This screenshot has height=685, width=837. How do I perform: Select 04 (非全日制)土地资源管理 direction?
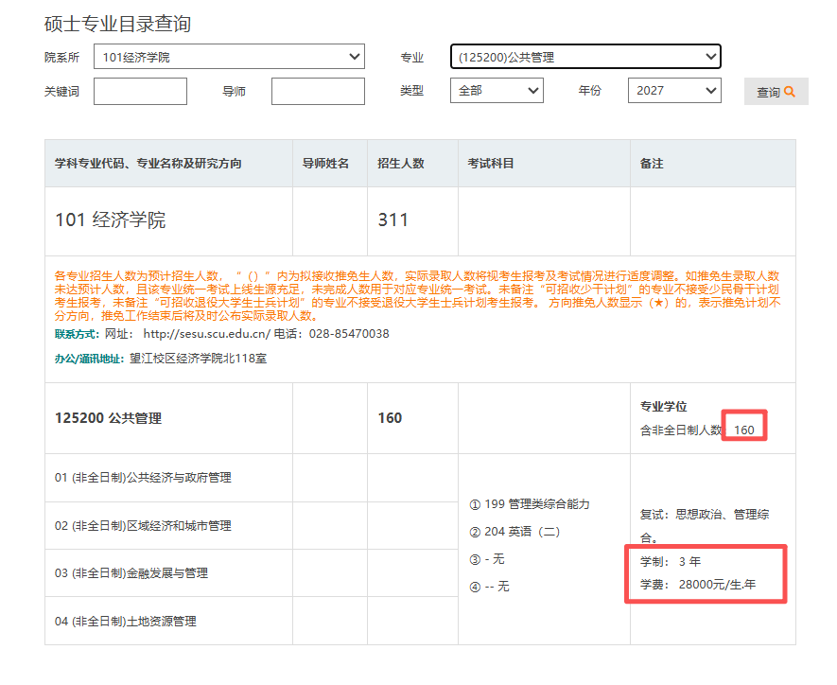point(126,622)
